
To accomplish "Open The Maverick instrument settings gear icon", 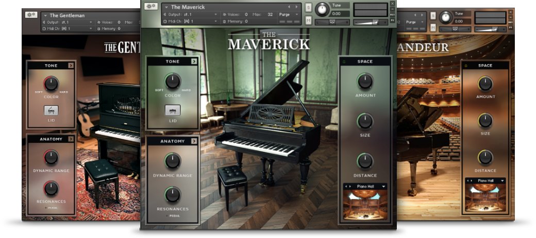I will pyautogui.click(x=152, y=7).
